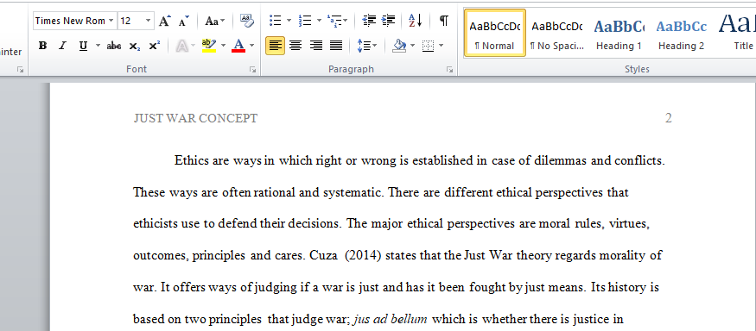The height and width of the screenshot is (331, 756).
Task: Click the Clear Formatting icon
Action: (x=246, y=20)
